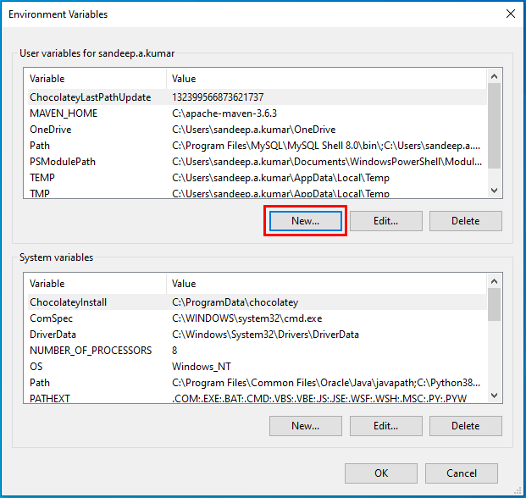Image resolution: width=526 pixels, height=498 pixels.
Task: Select the ChocolateyInstall system variable
Action: [257, 302]
